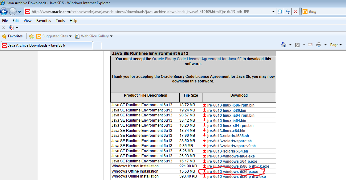
Task: Click the Read Mail envelope icon
Action: coord(310,45)
